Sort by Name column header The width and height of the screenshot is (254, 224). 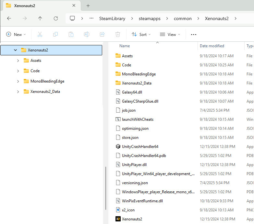pos(125,46)
